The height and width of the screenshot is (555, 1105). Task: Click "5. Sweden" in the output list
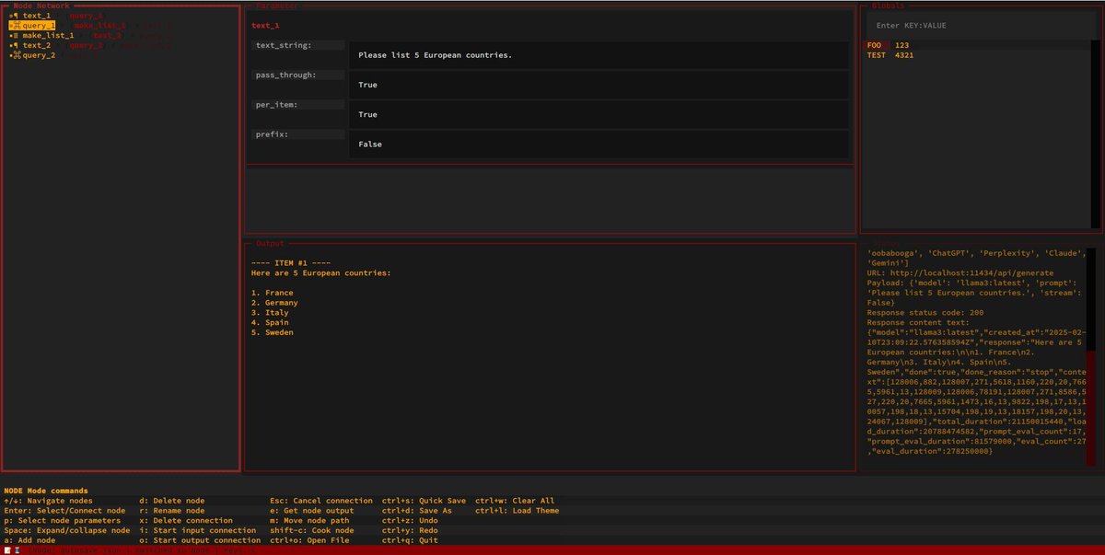point(273,332)
